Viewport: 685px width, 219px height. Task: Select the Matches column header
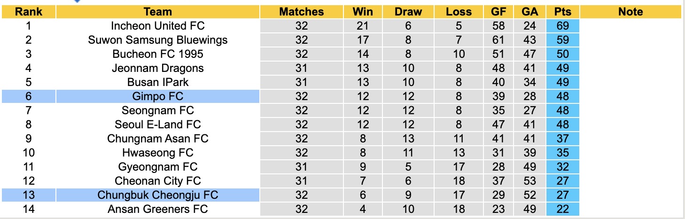[302, 12]
